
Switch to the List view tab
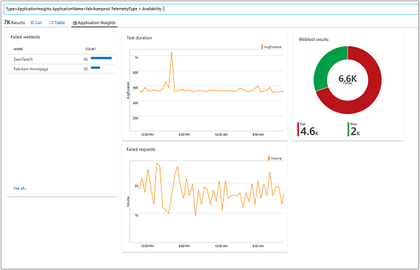[36, 23]
